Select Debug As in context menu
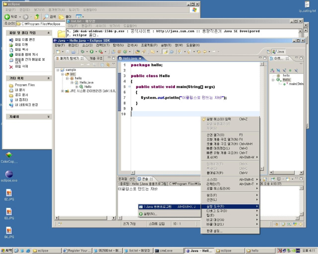 230,211
